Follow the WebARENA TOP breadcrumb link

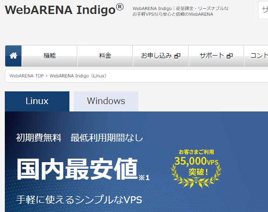click(x=26, y=76)
